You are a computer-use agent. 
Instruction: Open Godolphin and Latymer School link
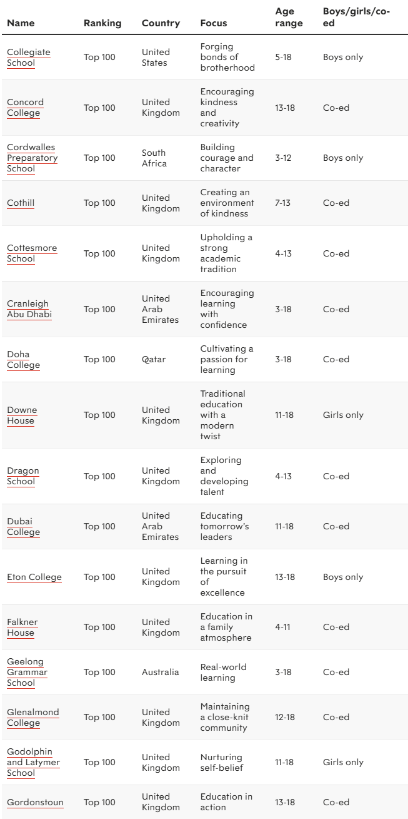(x=32, y=762)
